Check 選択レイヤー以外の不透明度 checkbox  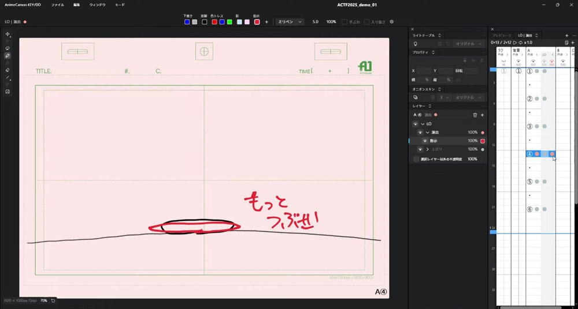416,159
